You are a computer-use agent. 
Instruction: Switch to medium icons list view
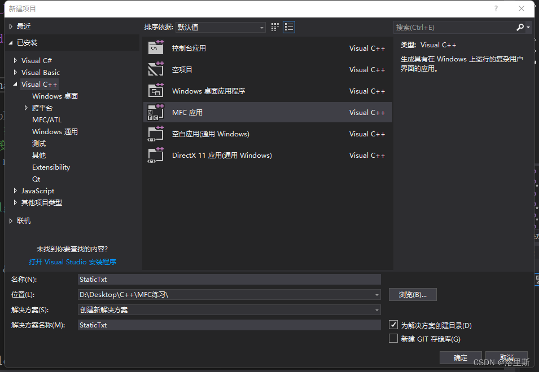289,27
